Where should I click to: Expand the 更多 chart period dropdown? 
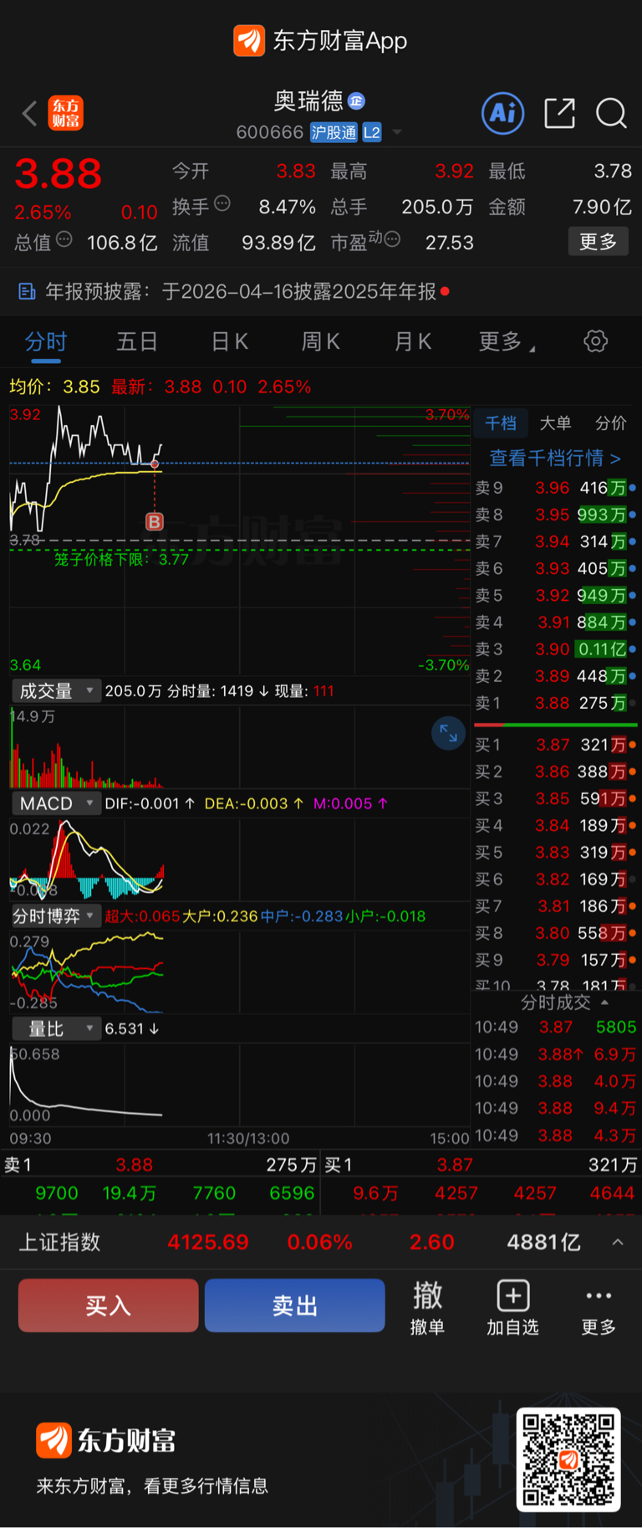coord(507,341)
